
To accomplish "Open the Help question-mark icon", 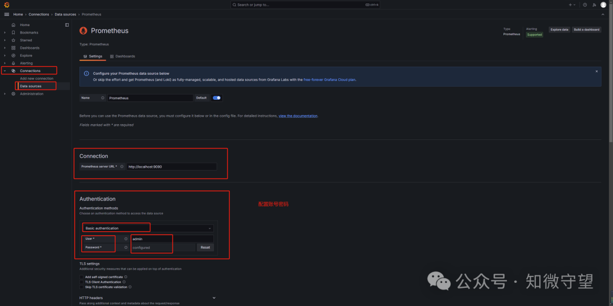I will click(585, 5).
